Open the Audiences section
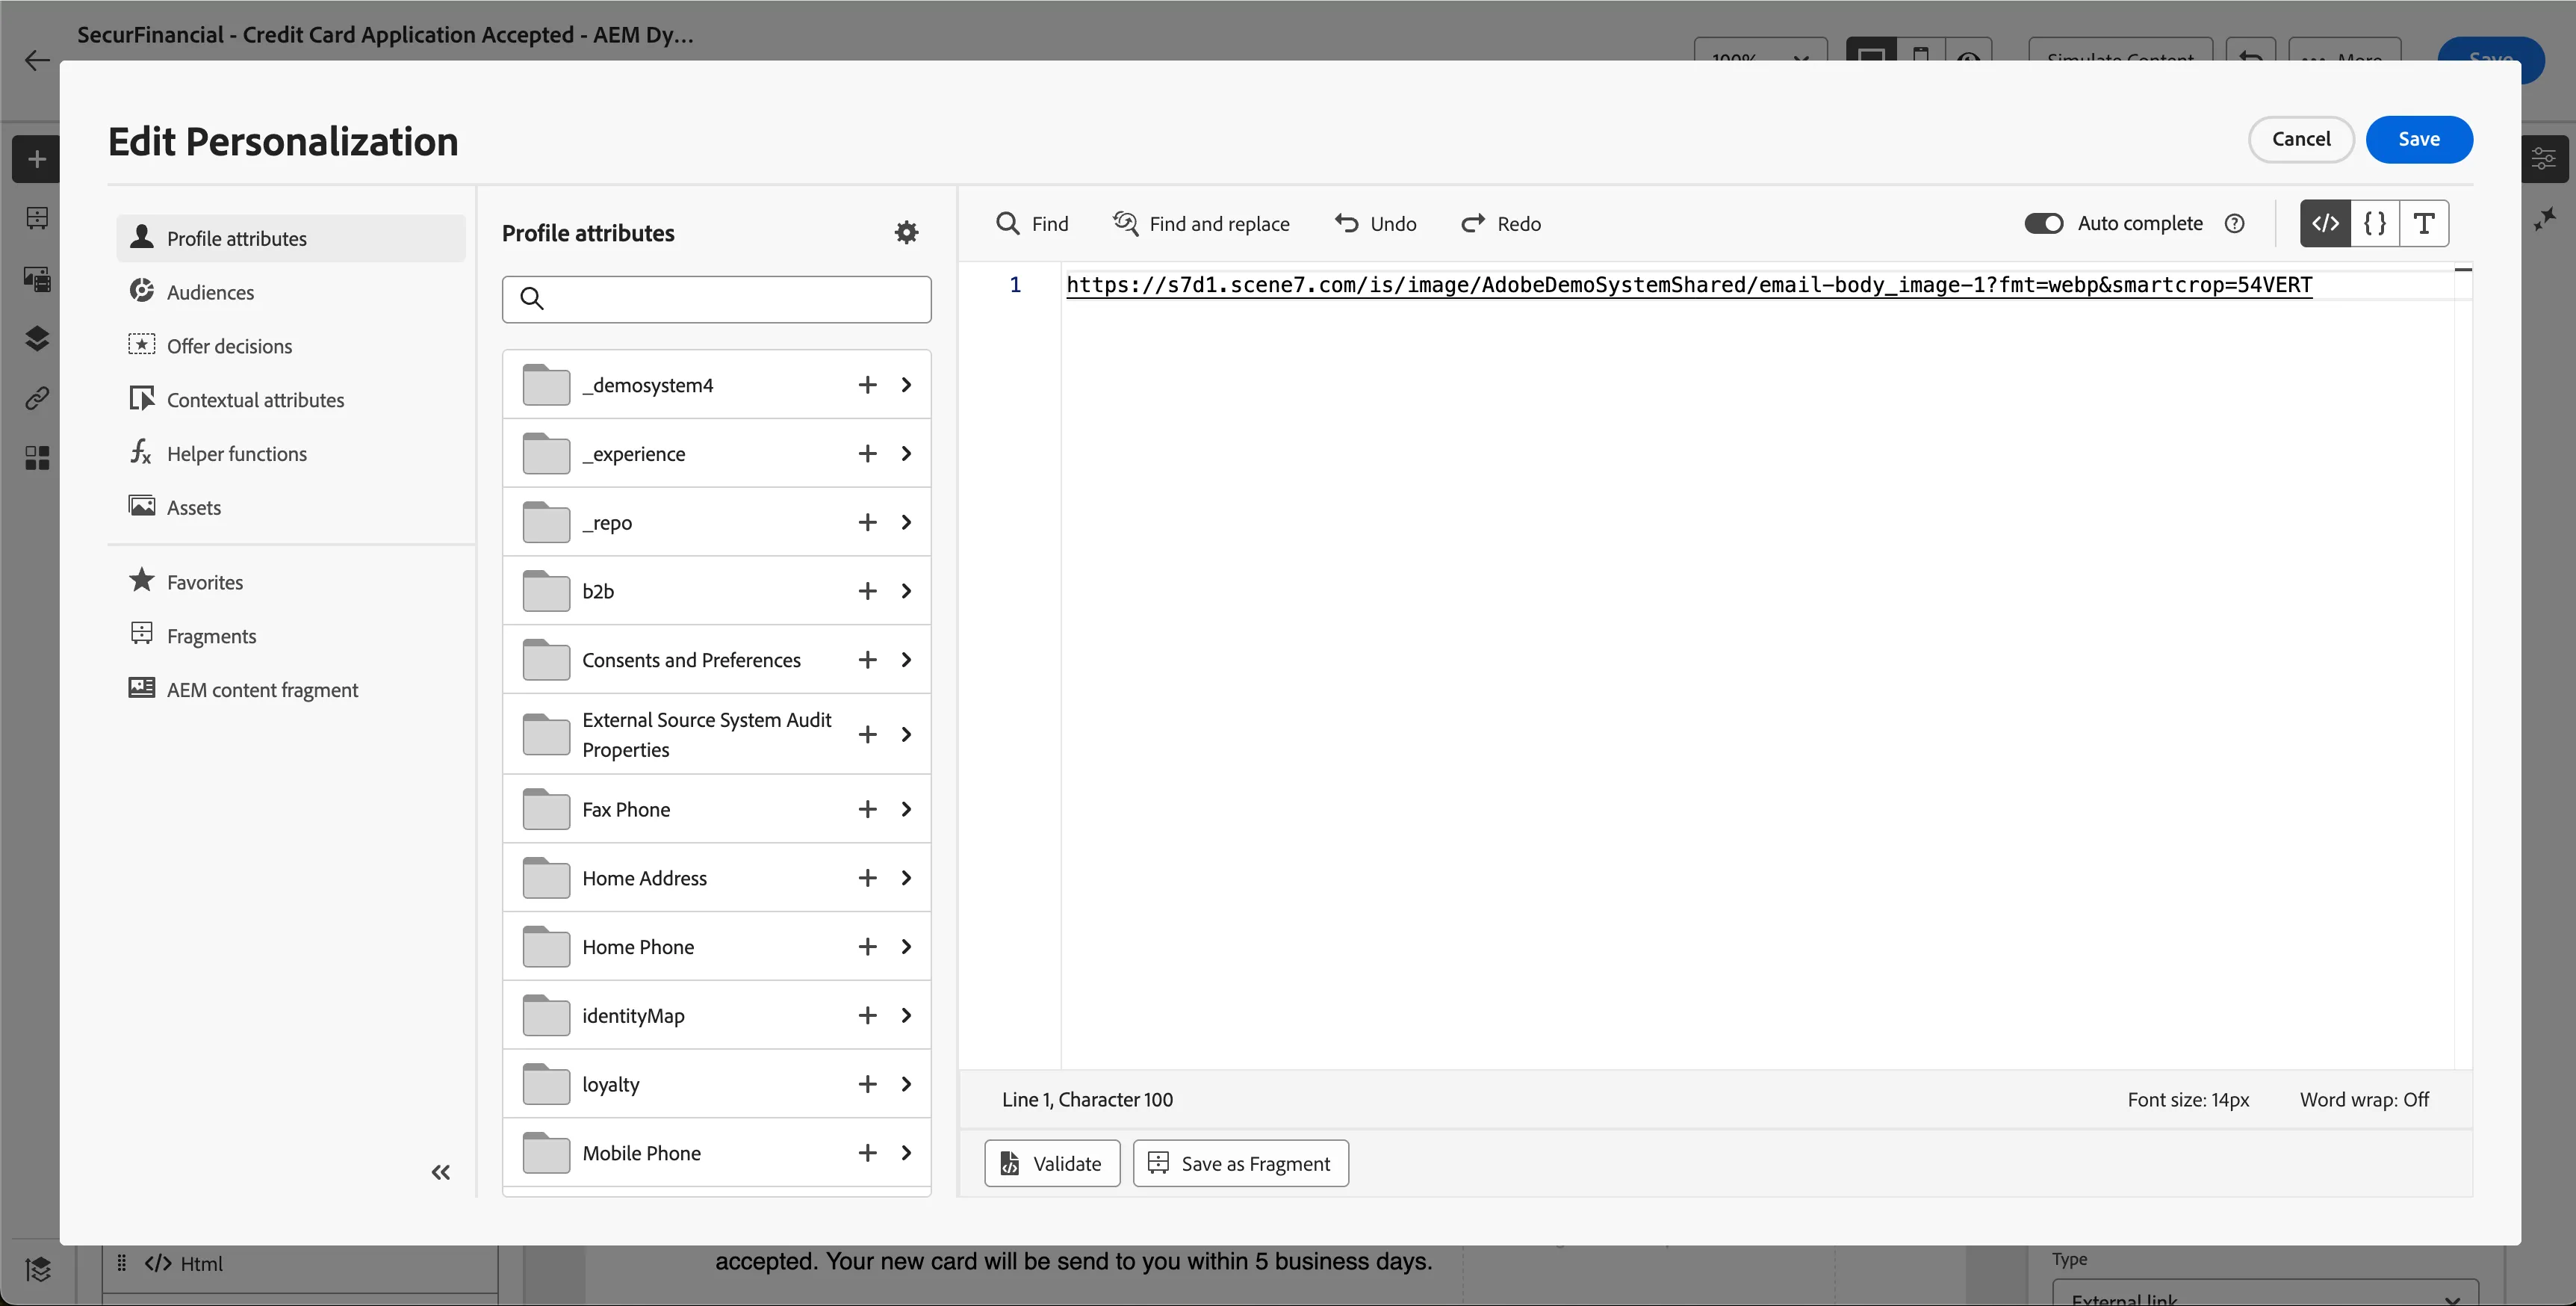2576x1306 pixels. 291,292
